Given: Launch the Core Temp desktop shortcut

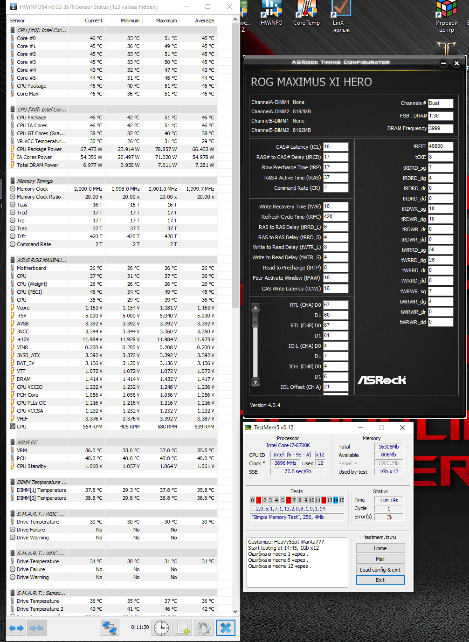Looking at the screenshot, I should click(x=306, y=13).
